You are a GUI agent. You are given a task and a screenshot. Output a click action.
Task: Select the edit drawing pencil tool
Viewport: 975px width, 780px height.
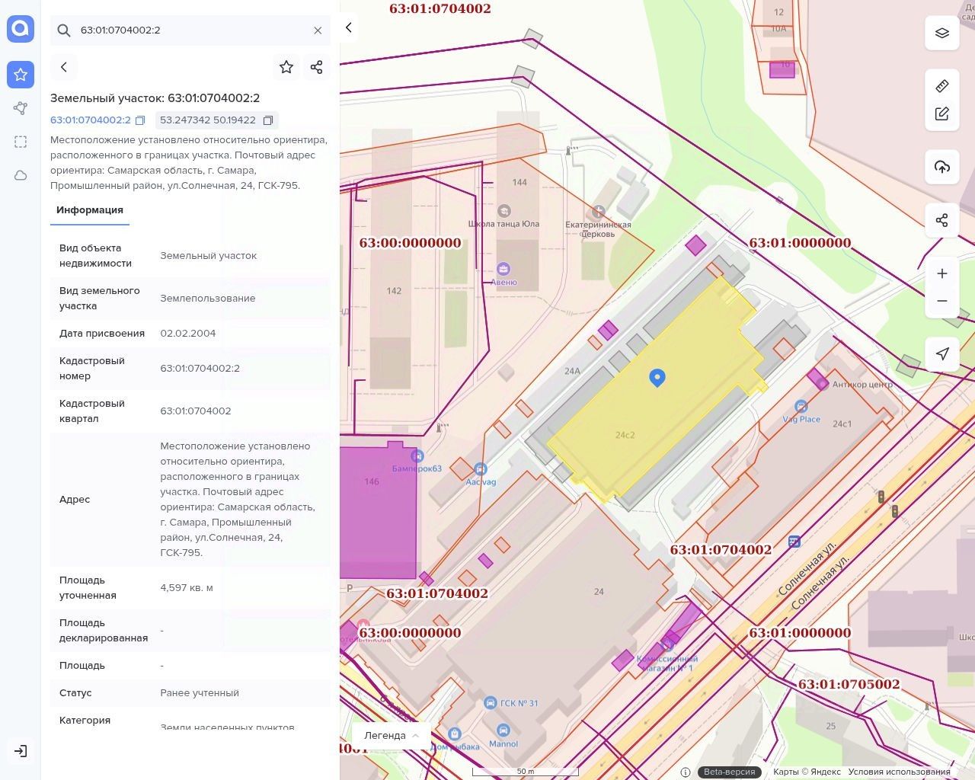pos(942,113)
